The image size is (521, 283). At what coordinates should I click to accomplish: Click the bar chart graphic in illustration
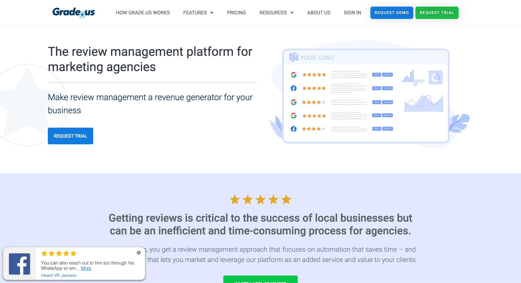(x=413, y=78)
